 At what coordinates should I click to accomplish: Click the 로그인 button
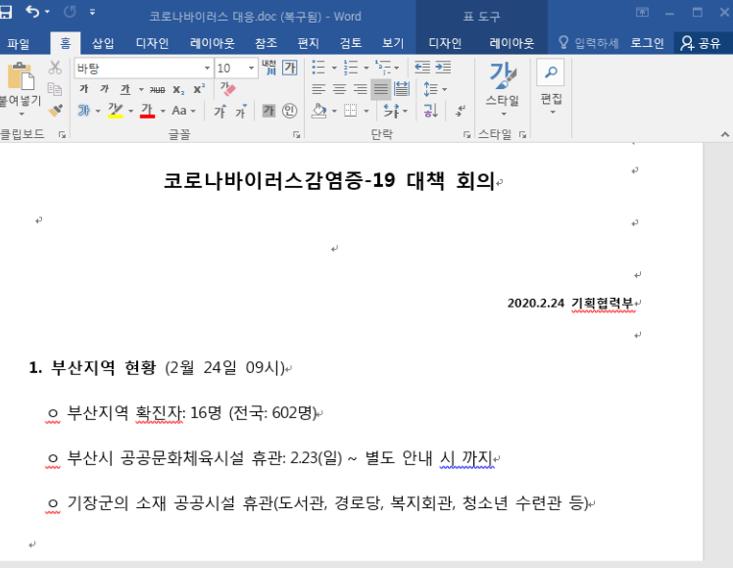click(647, 43)
